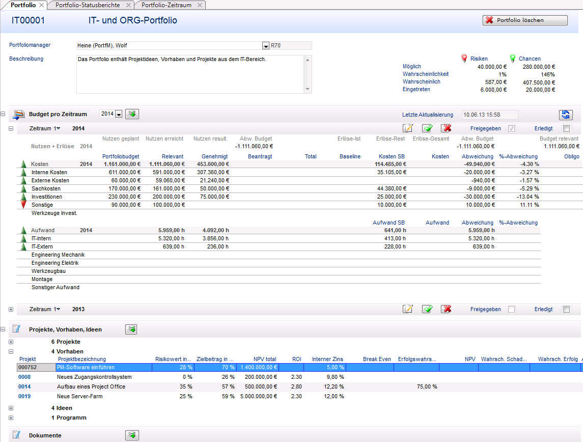The width and height of the screenshot is (583, 442).
Task: Click green arrow icon beside Dokumente
Action: pos(131,435)
